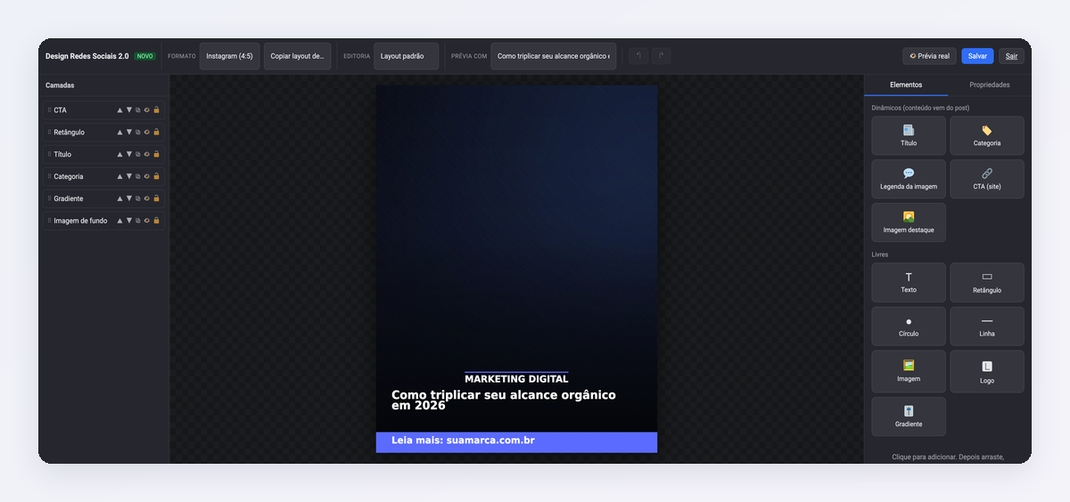Image resolution: width=1070 pixels, height=502 pixels.
Task: Move the CTA layer up
Action: click(x=119, y=110)
